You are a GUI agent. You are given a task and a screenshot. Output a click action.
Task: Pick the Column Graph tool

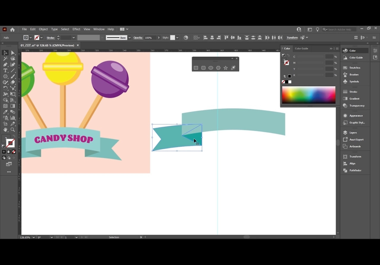[x=13, y=118]
